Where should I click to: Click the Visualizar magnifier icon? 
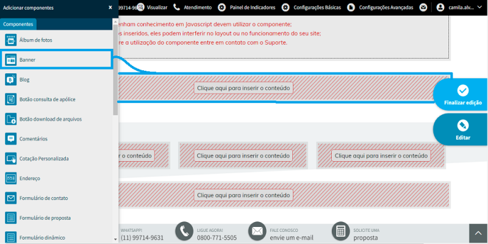pos(141,7)
